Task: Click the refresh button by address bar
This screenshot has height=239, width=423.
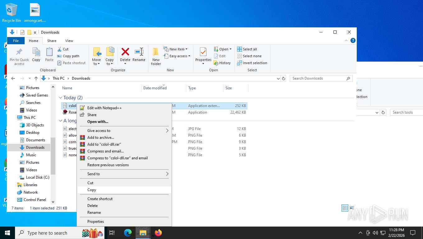Action: tap(283, 78)
